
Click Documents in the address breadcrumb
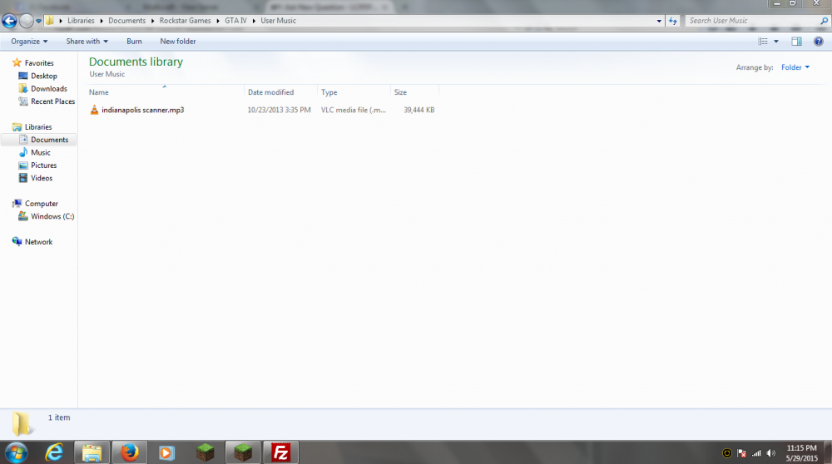coord(126,21)
